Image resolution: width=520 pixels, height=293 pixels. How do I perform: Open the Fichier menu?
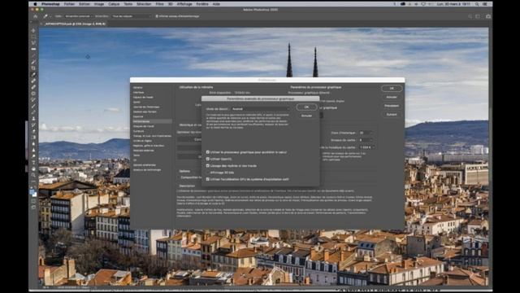69,4
